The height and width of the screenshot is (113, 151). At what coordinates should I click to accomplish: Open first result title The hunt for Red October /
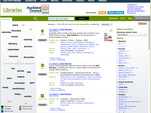click(x=61, y=30)
